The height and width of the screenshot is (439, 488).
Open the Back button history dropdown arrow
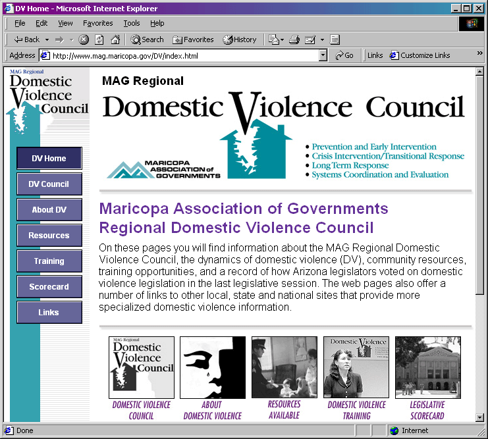click(47, 39)
